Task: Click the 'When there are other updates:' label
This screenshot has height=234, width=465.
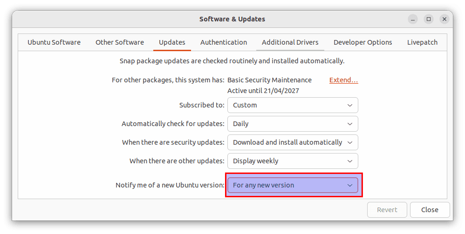Action: pyautogui.click(x=177, y=161)
